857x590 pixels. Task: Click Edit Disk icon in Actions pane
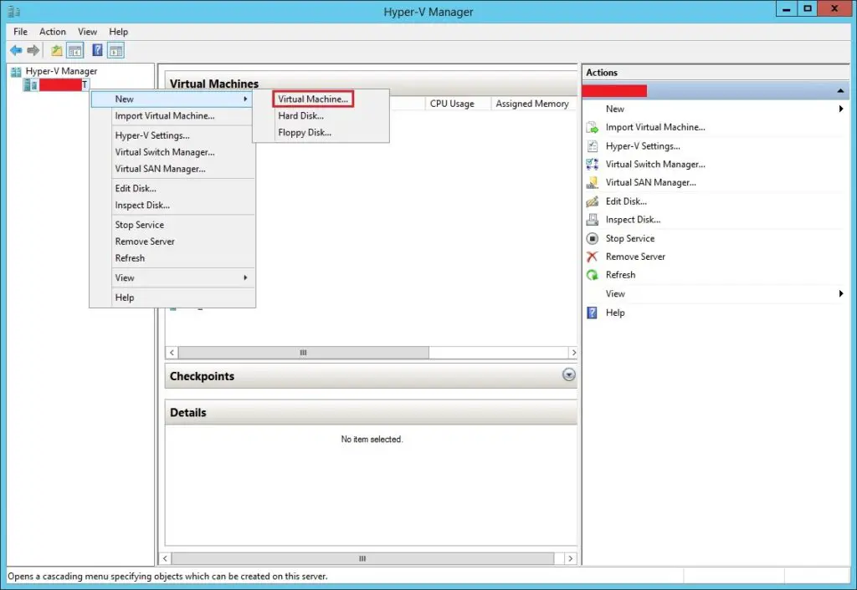coord(592,201)
